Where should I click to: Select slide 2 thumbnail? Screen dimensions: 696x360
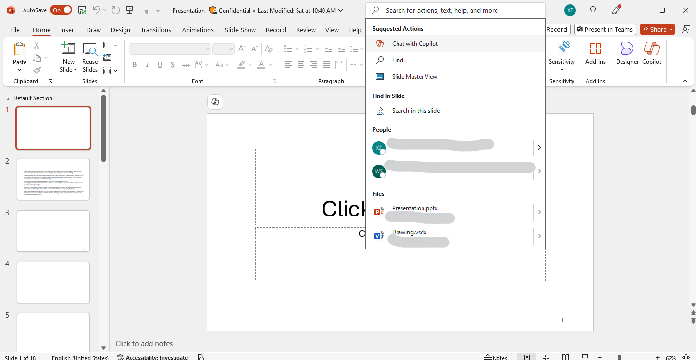point(53,179)
